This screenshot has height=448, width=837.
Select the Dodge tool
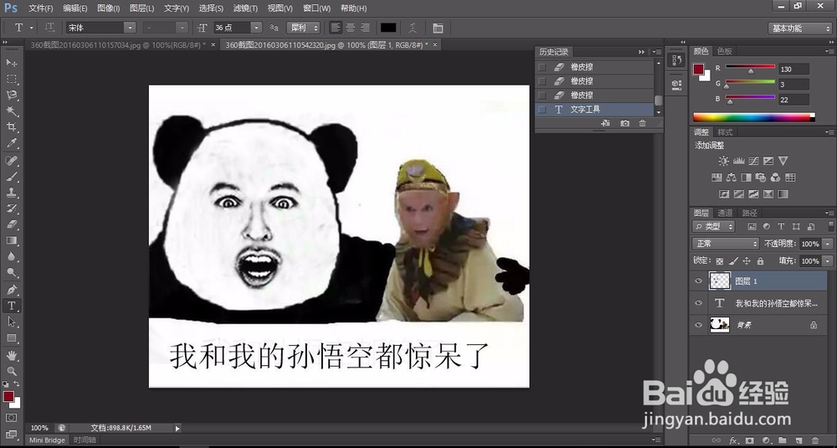pyautogui.click(x=11, y=272)
